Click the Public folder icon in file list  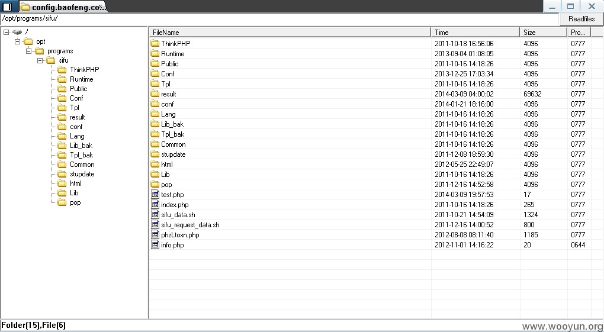155,63
